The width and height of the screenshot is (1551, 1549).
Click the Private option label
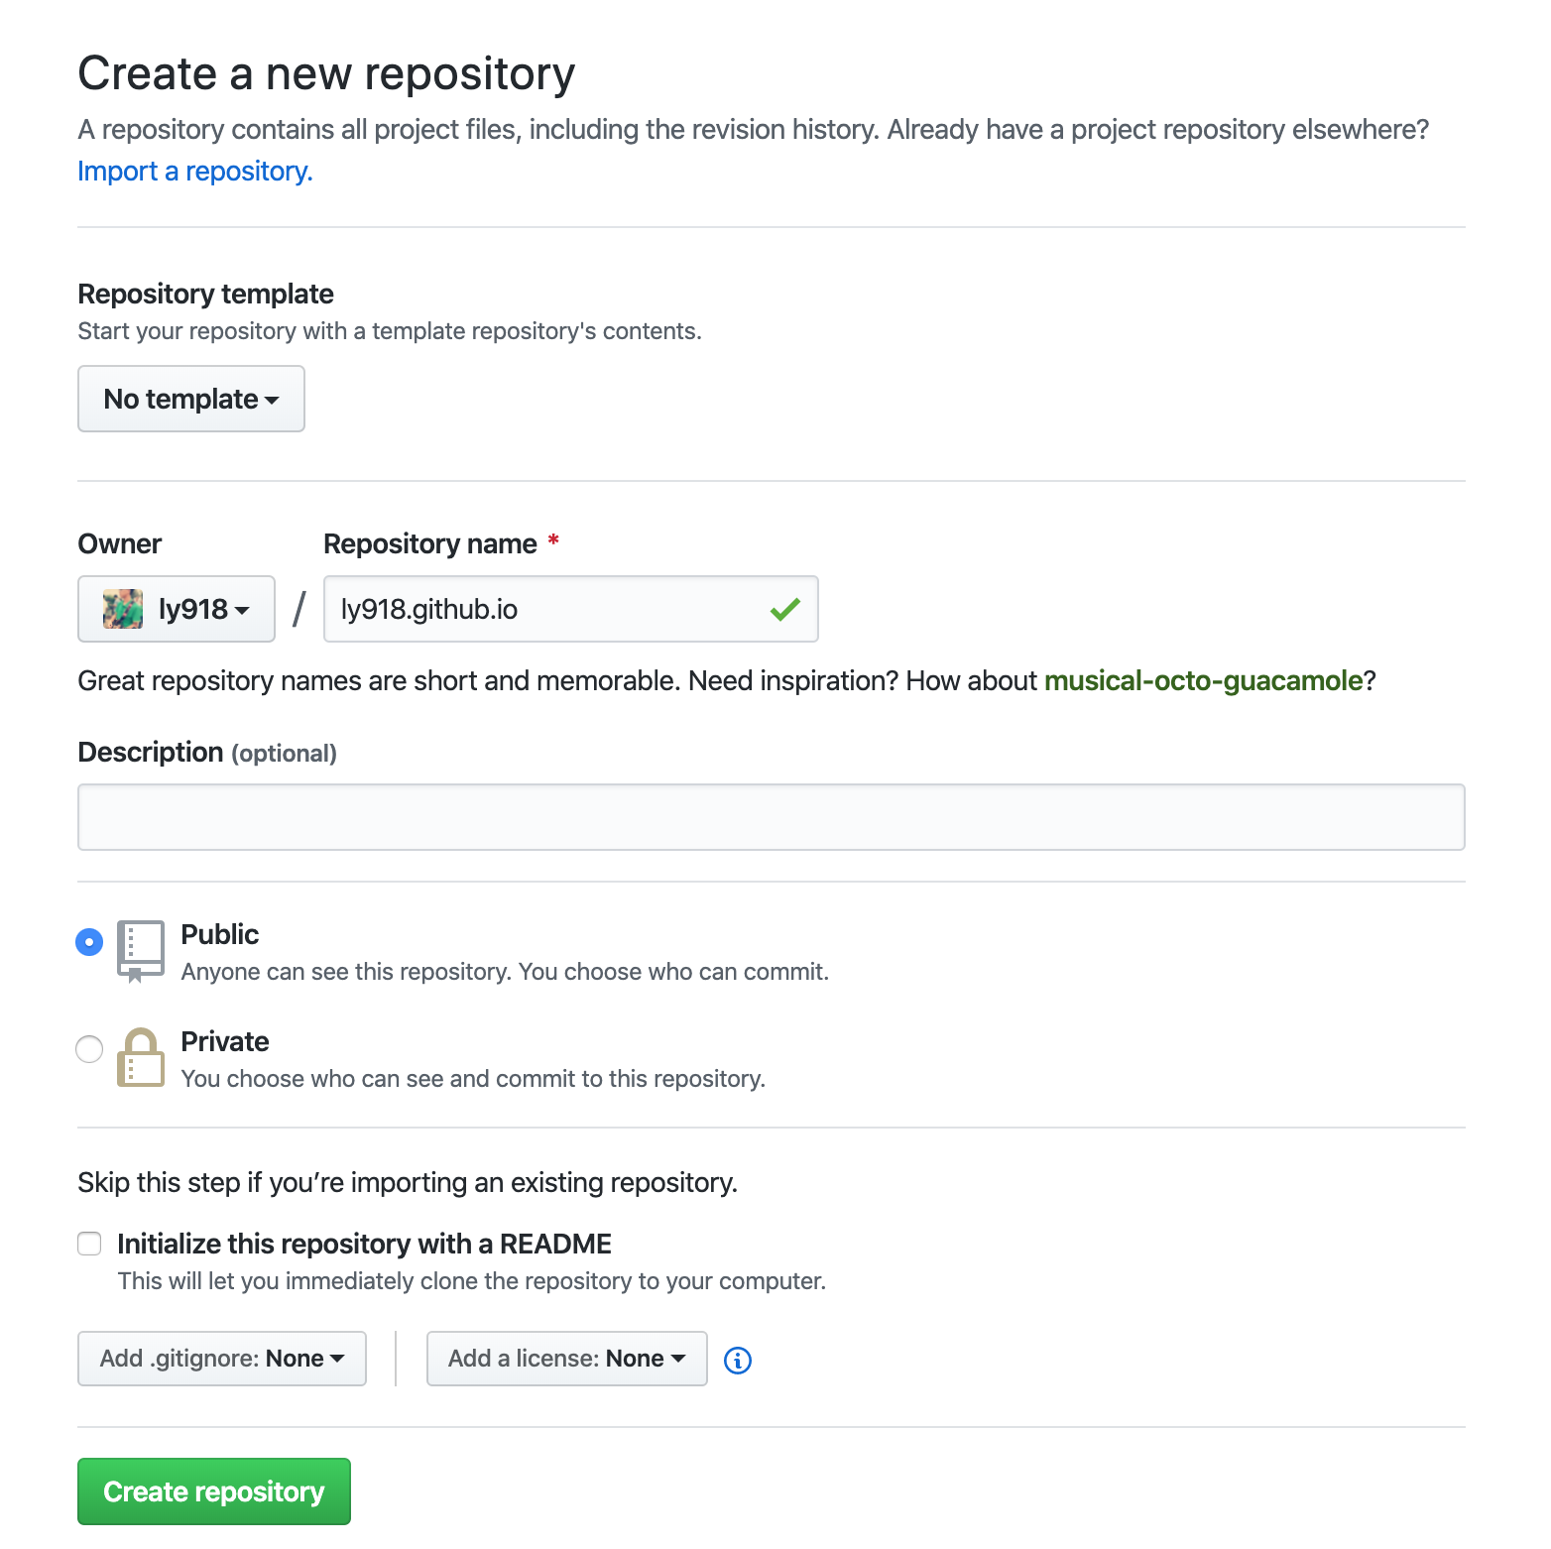225,1041
